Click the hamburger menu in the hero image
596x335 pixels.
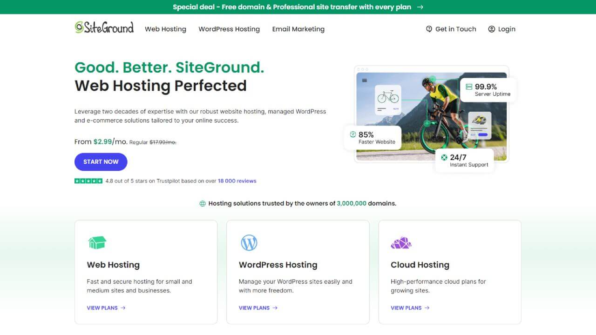click(x=365, y=80)
